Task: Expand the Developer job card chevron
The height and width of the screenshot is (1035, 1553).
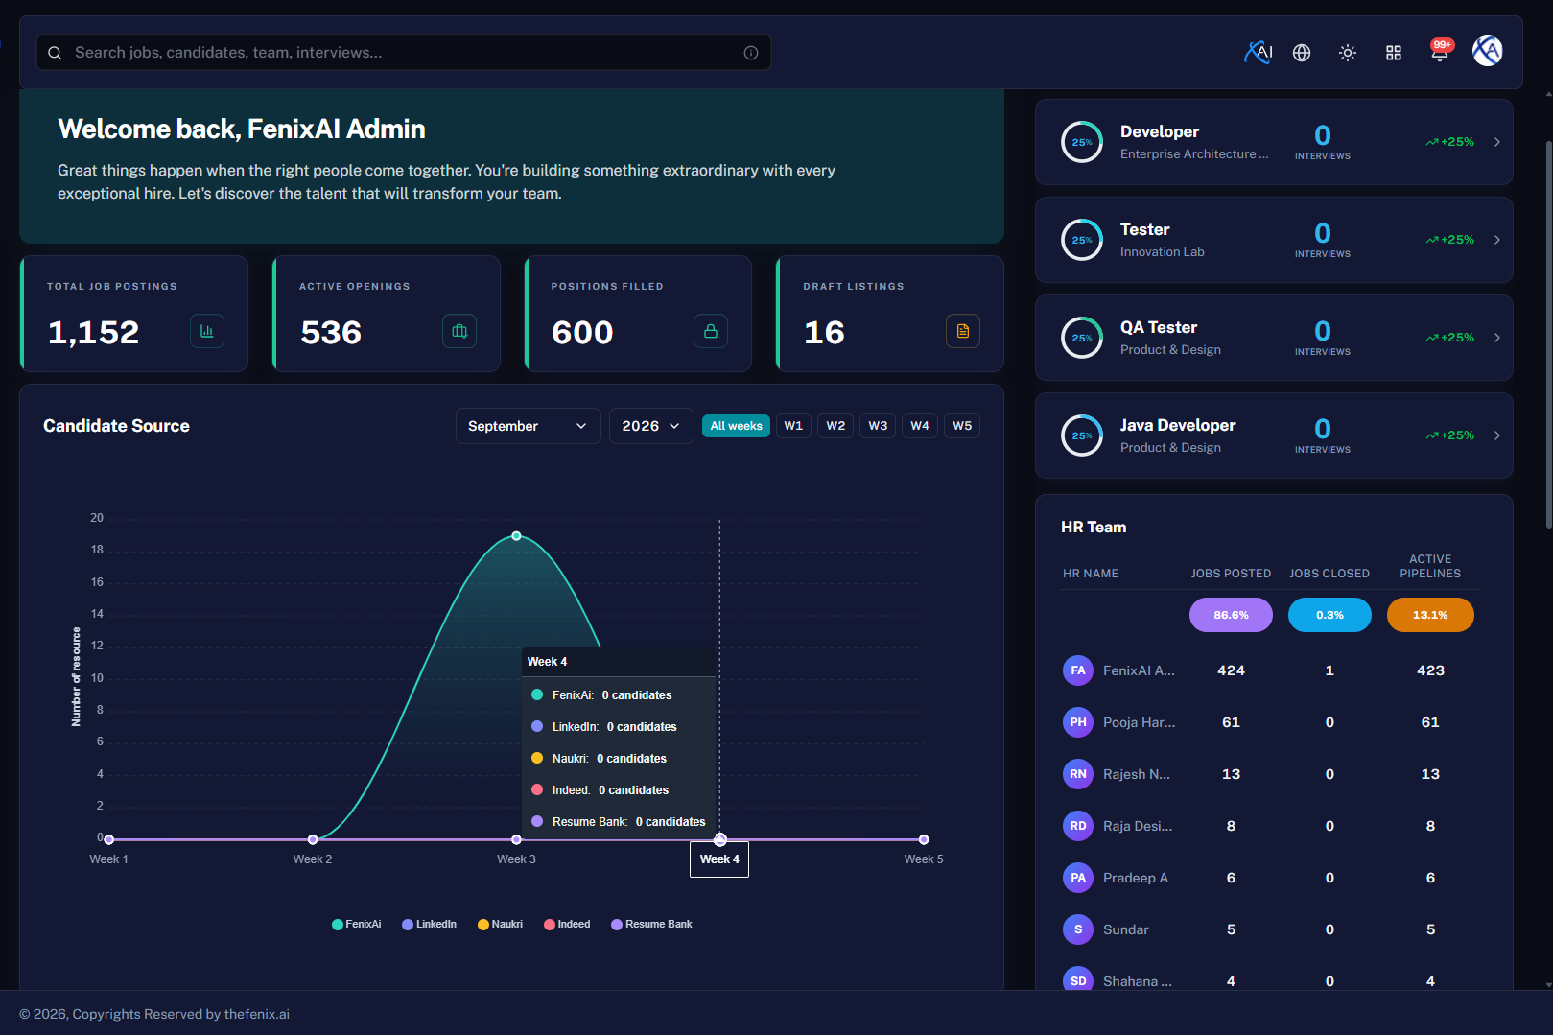Action: pos(1497,142)
